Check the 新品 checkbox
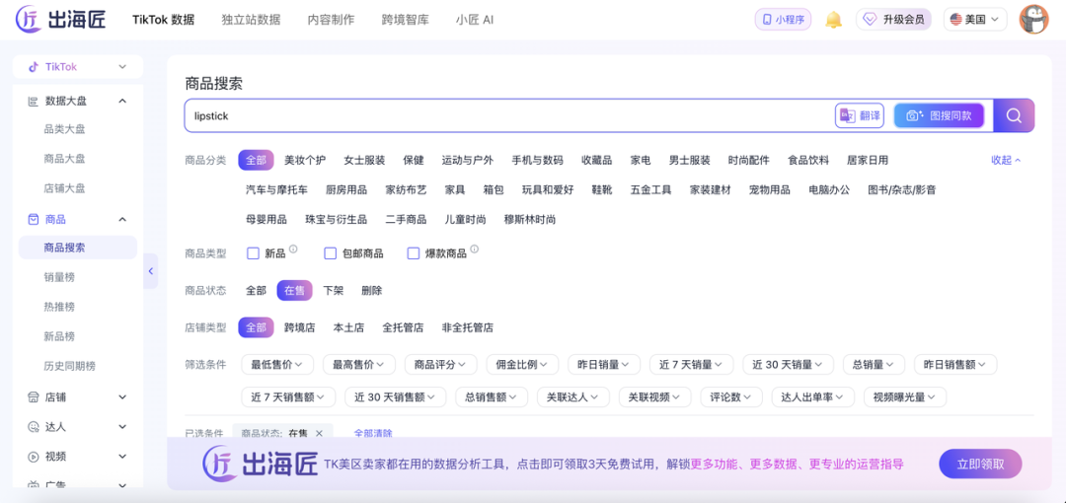 [253, 253]
